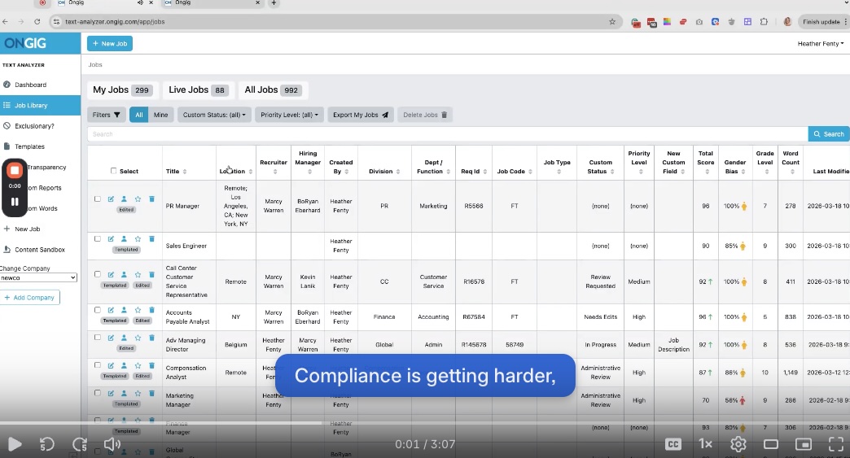Open Job Library in sidebar
Screen dimensions: 850x458
point(40,106)
